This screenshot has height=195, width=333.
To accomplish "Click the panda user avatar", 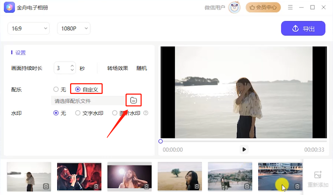I will click(234, 7).
